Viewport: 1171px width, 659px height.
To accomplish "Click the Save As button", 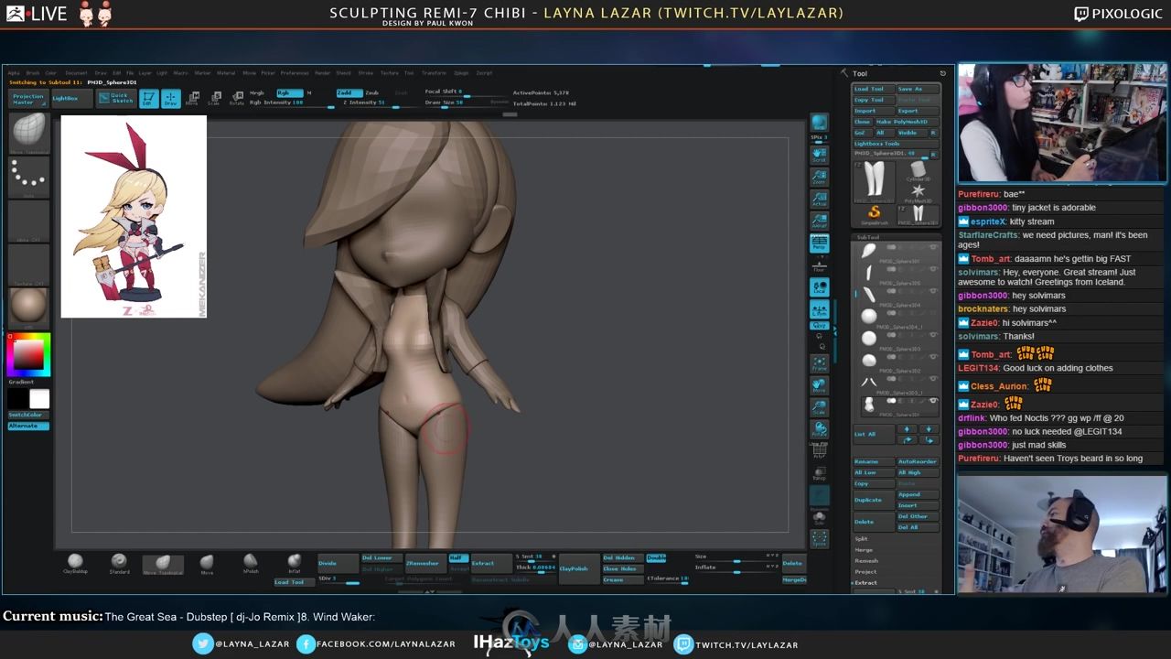I will point(918,89).
